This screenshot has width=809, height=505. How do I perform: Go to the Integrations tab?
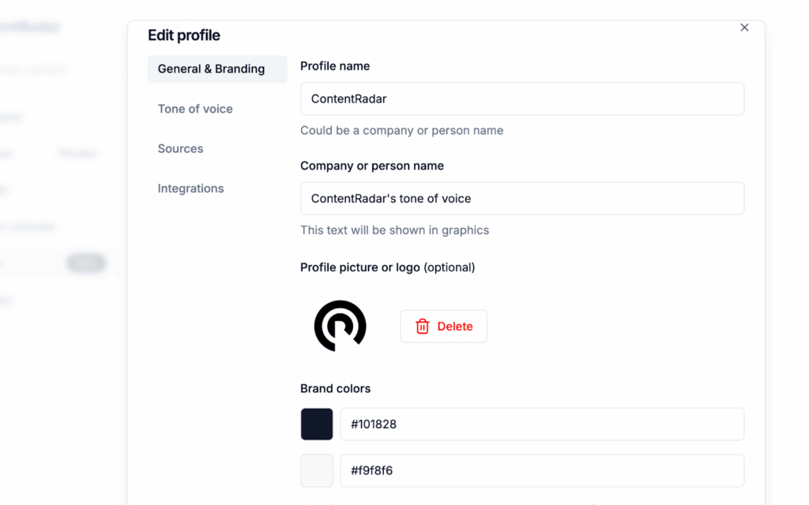point(190,189)
